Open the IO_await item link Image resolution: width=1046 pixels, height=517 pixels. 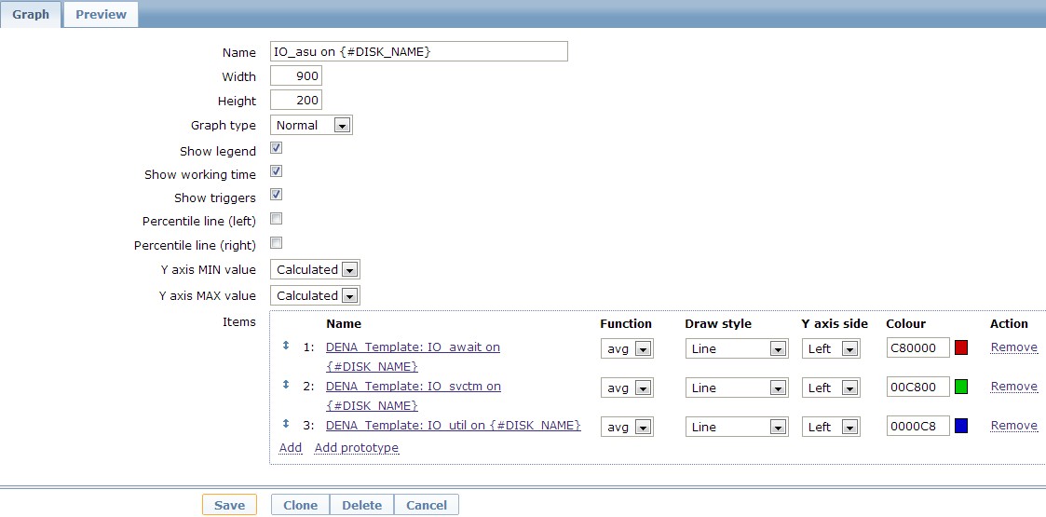coord(413,357)
